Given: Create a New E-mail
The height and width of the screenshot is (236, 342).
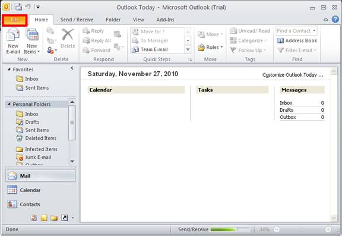Looking at the screenshot, I should pyautogui.click(x=13, y=41).
